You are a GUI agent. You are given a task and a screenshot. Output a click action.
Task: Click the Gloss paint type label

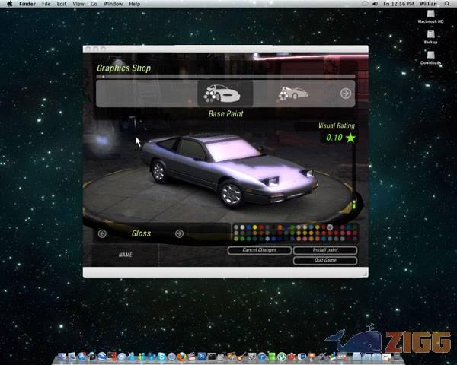[x=141, y=233]
